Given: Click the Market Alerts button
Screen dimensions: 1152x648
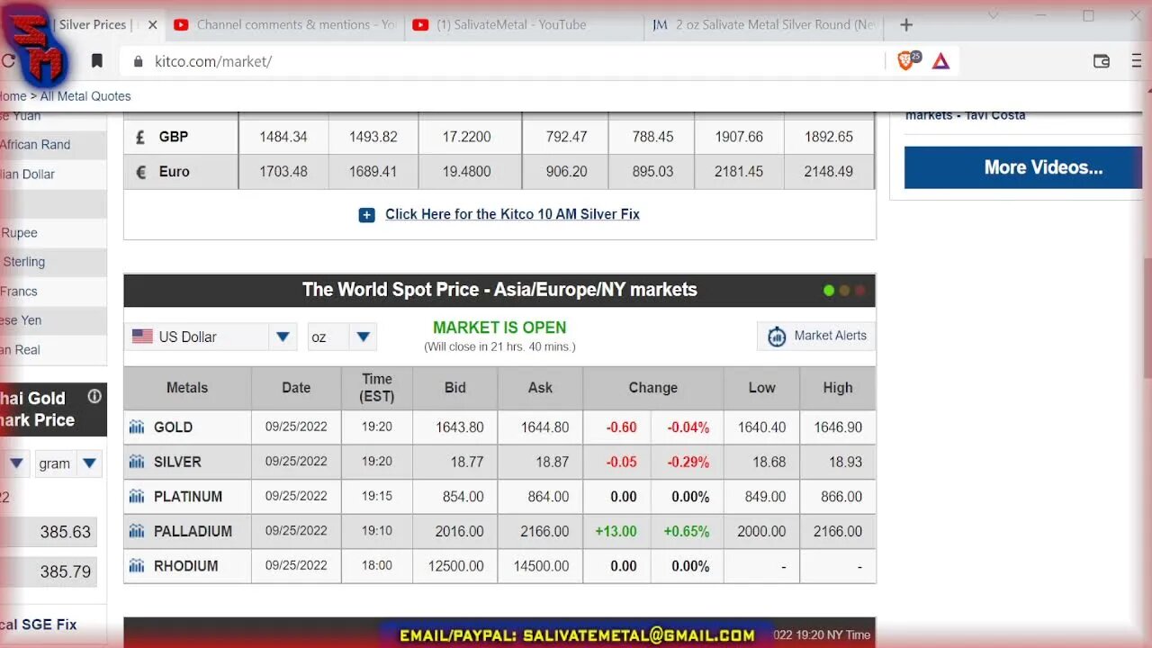Looking at the screenshot, I should 816,337.
